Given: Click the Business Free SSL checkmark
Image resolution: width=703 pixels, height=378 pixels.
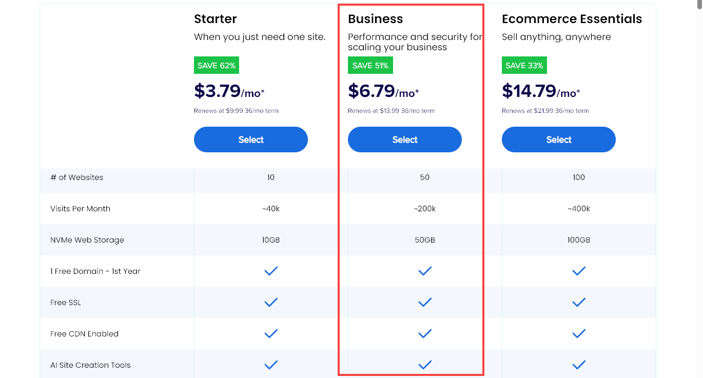Looking at the screenshot, I should [x=425, y=302].
